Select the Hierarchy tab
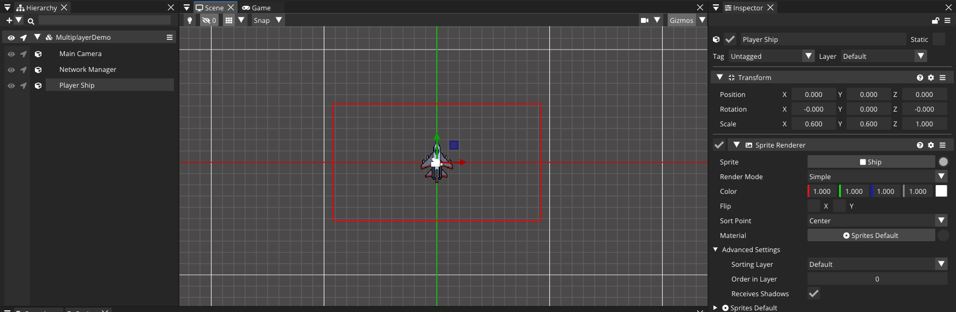 (x=41, y=8)
